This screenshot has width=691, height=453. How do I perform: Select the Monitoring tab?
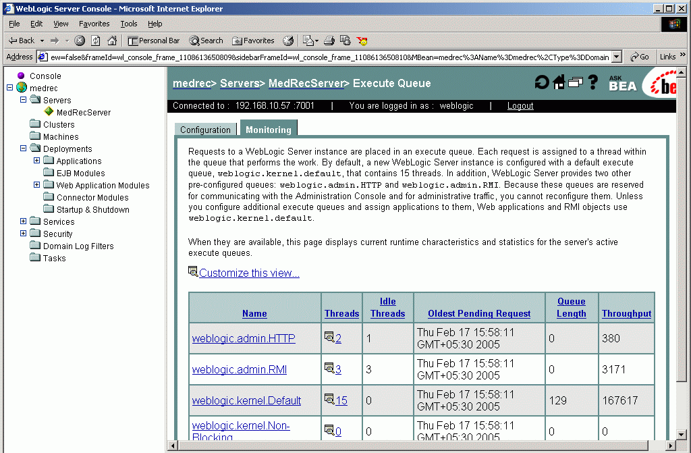pos(269,128)
